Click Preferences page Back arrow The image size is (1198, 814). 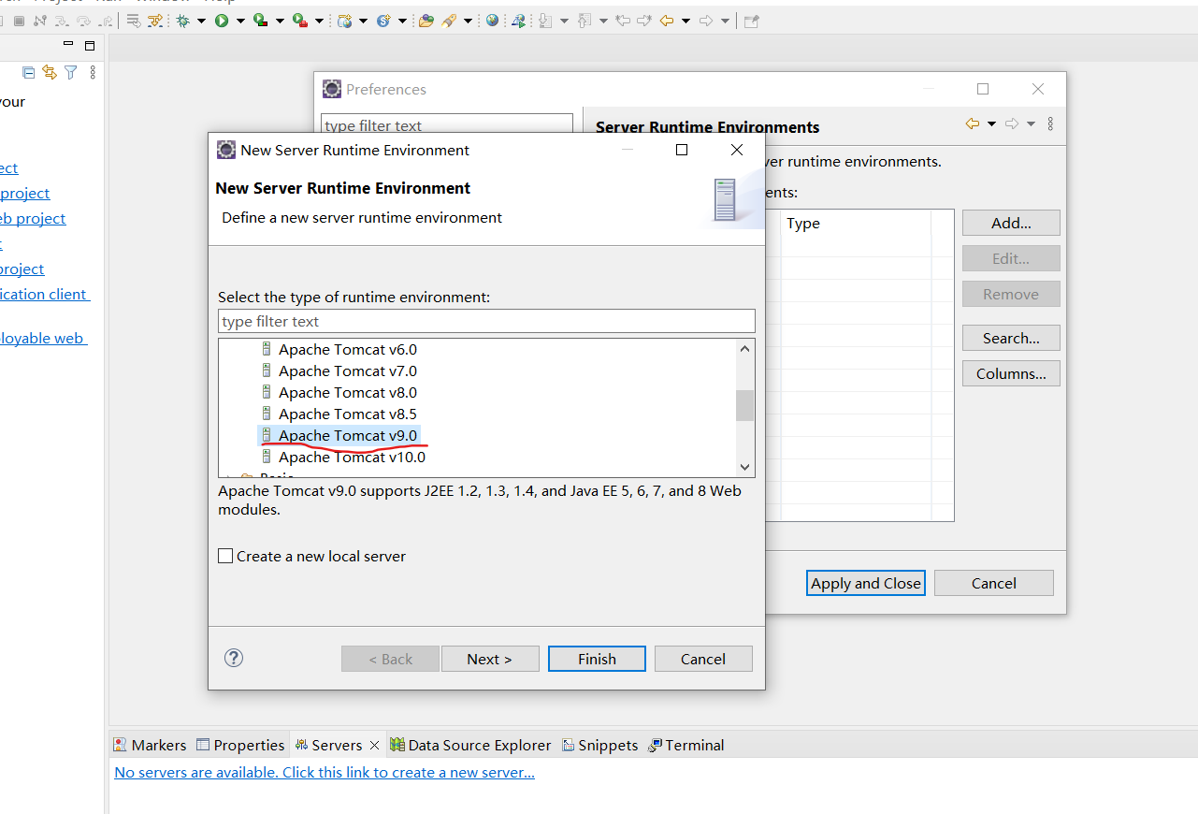972,124
